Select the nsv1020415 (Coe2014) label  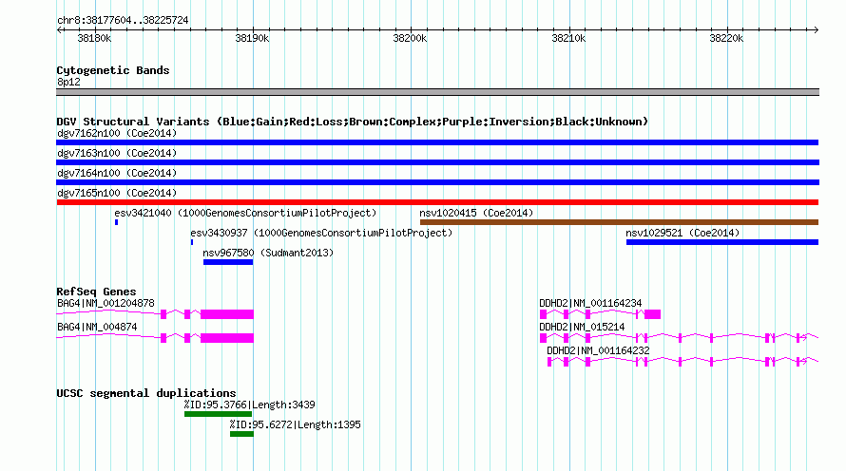(476, 213)
